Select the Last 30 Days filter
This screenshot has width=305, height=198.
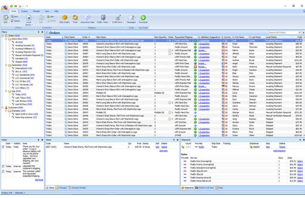point(23,101)
